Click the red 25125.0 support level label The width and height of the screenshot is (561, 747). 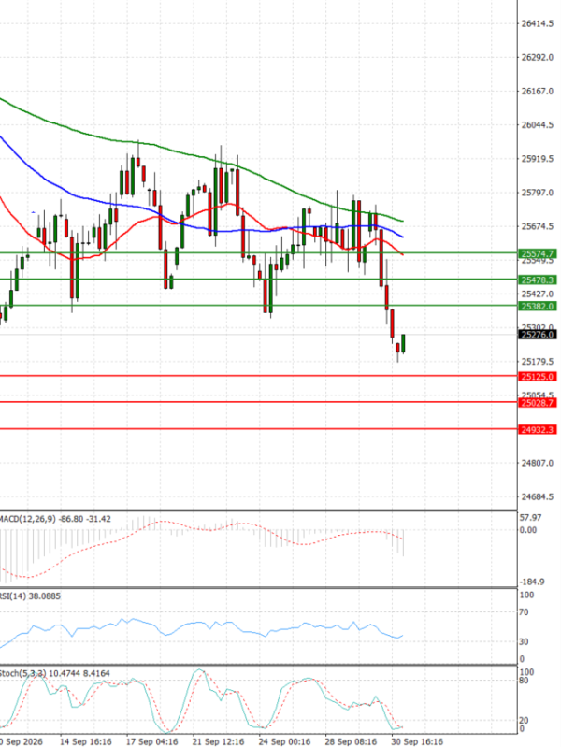click(x=538, y=377)
